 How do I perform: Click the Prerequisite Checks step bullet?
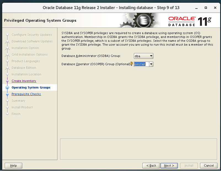(x=7, y=94)
